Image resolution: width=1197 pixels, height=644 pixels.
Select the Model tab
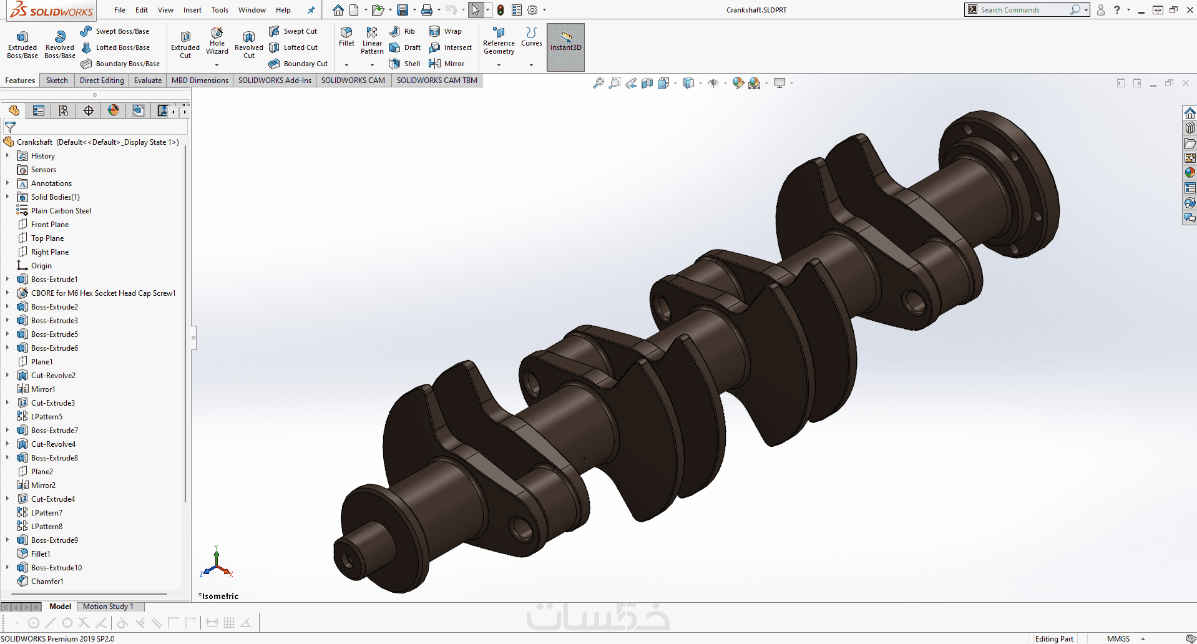60,607
